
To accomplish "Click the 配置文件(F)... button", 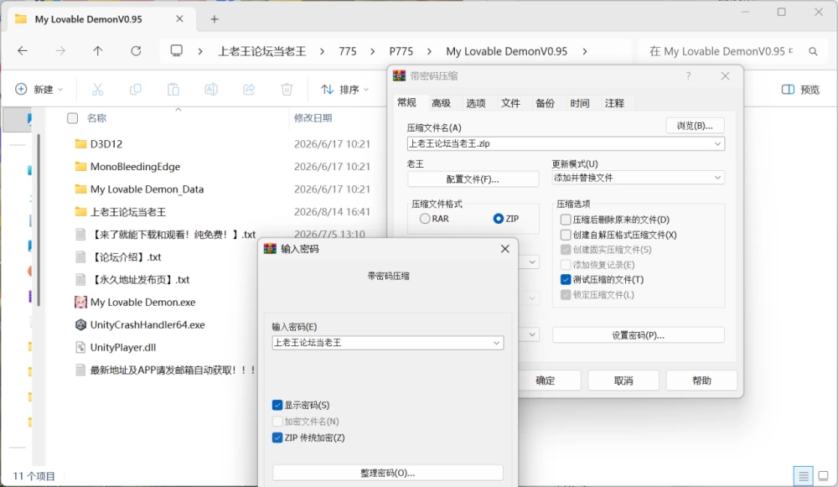I will pos(473,179).
